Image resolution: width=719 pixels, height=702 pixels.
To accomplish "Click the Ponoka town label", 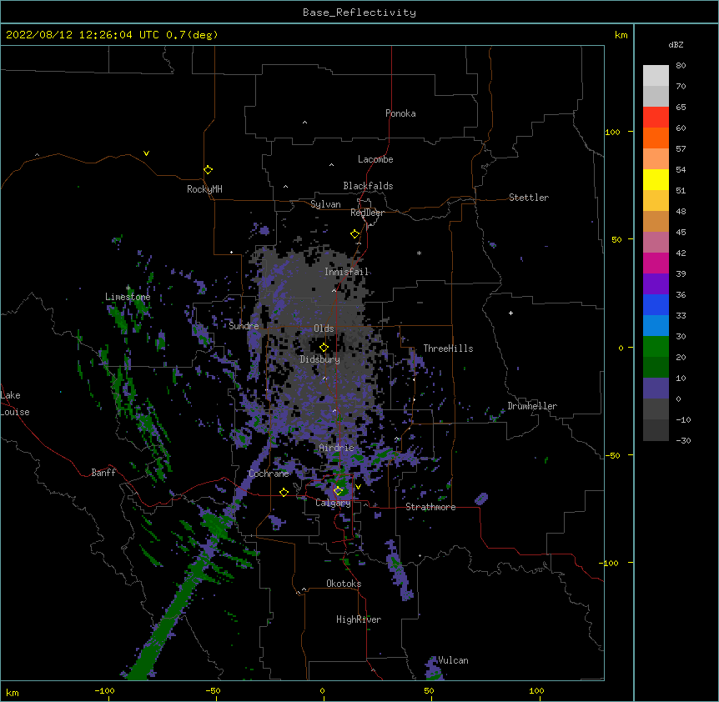I will tap(400, 113).
